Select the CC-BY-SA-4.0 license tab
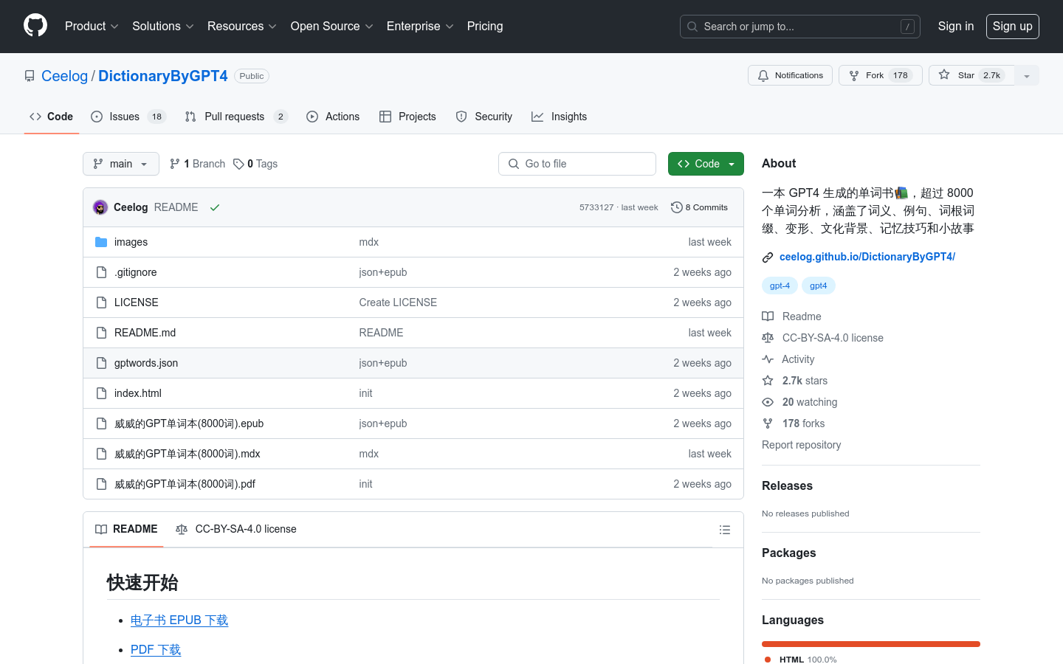The width and height of the screenshot is (1063, 664). click(236, 530)
